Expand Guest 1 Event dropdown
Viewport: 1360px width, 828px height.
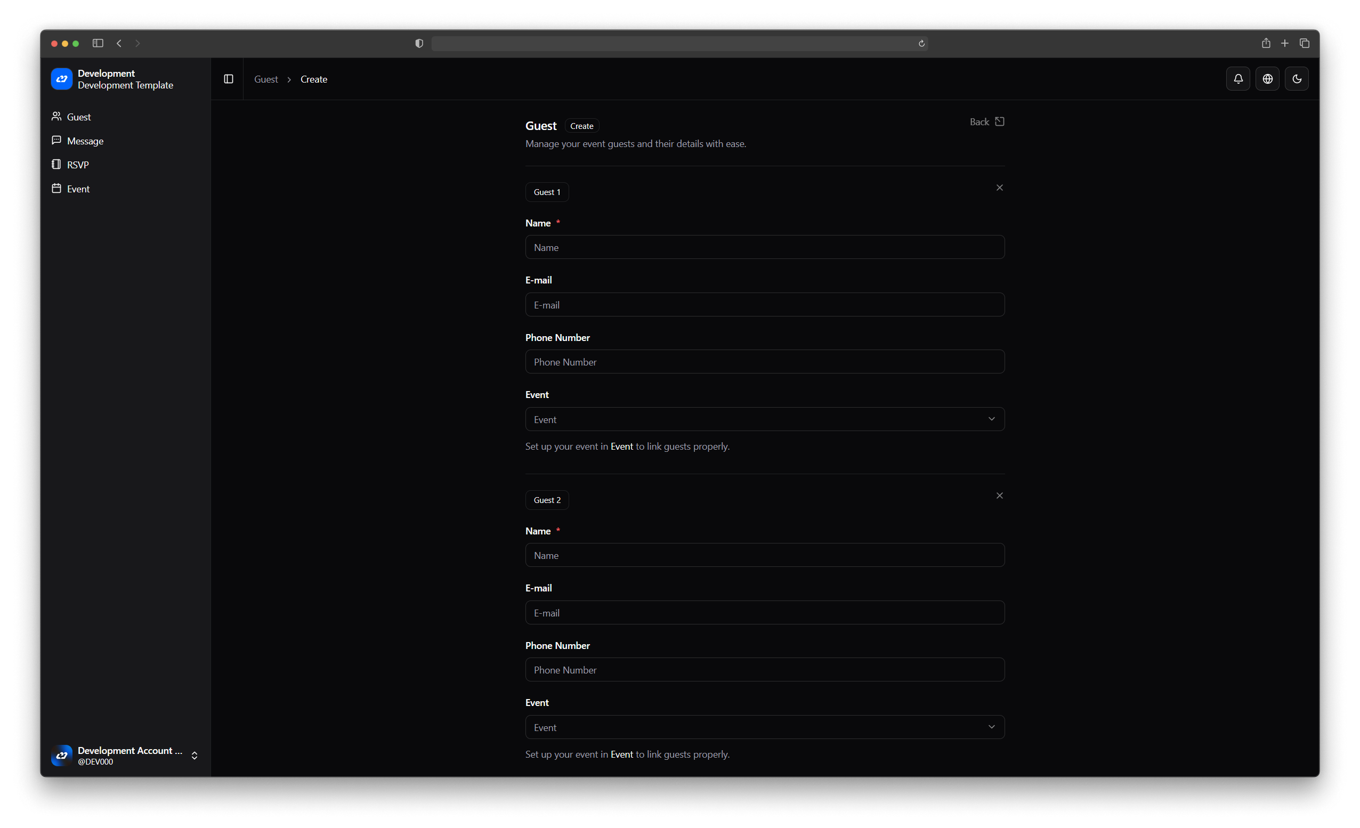click(764, 419)
